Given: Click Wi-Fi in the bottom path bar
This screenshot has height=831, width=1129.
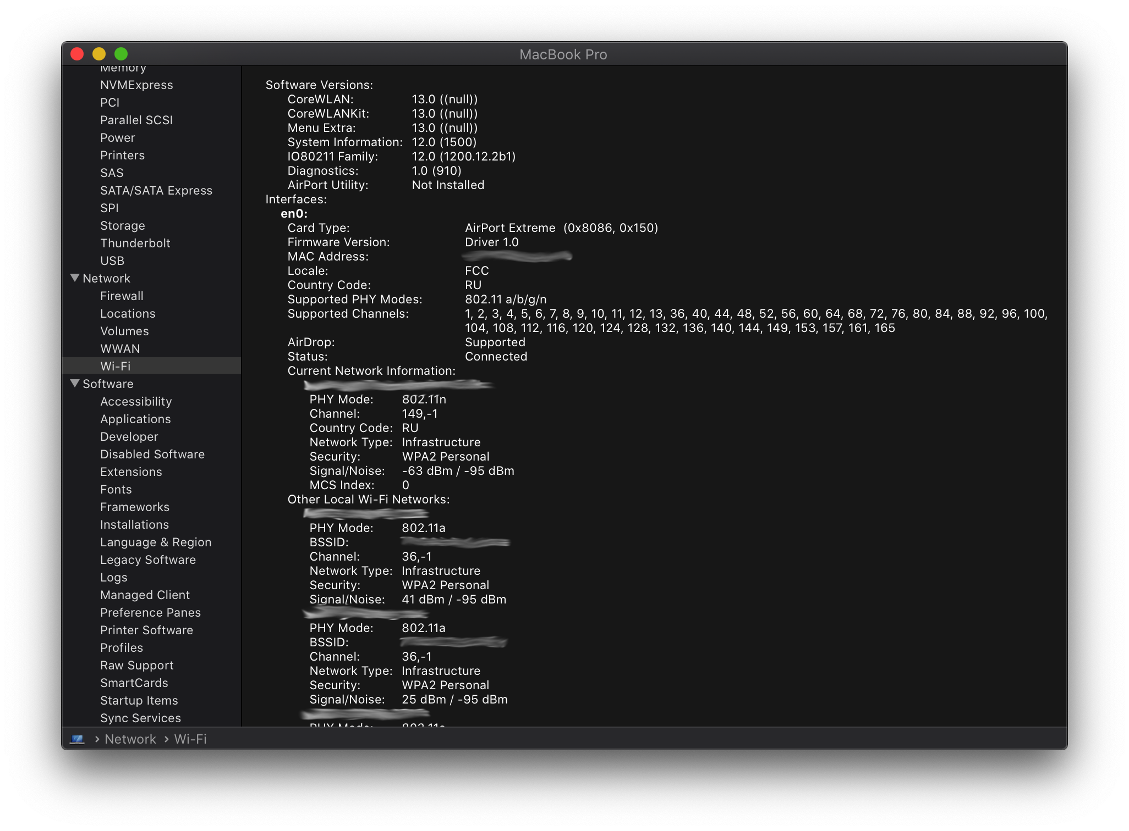Looking at the screenshot, I should (190, 739).
